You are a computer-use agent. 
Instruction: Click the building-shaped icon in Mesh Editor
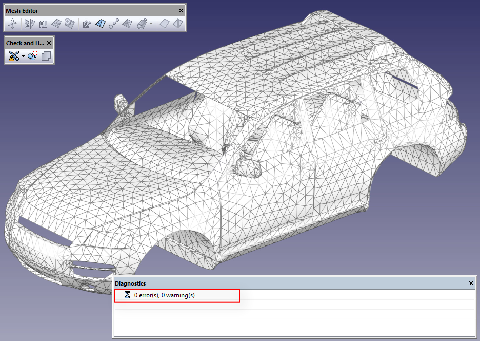point(43,24)
